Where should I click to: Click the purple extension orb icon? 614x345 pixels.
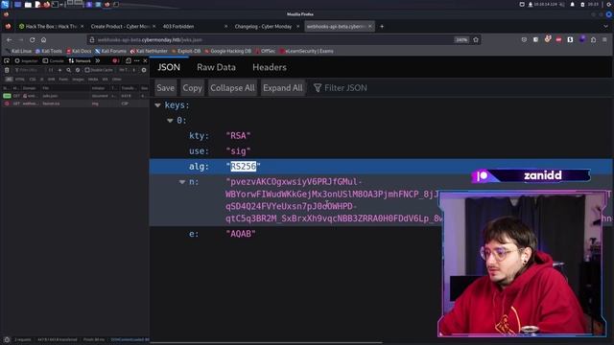point(582,39)
